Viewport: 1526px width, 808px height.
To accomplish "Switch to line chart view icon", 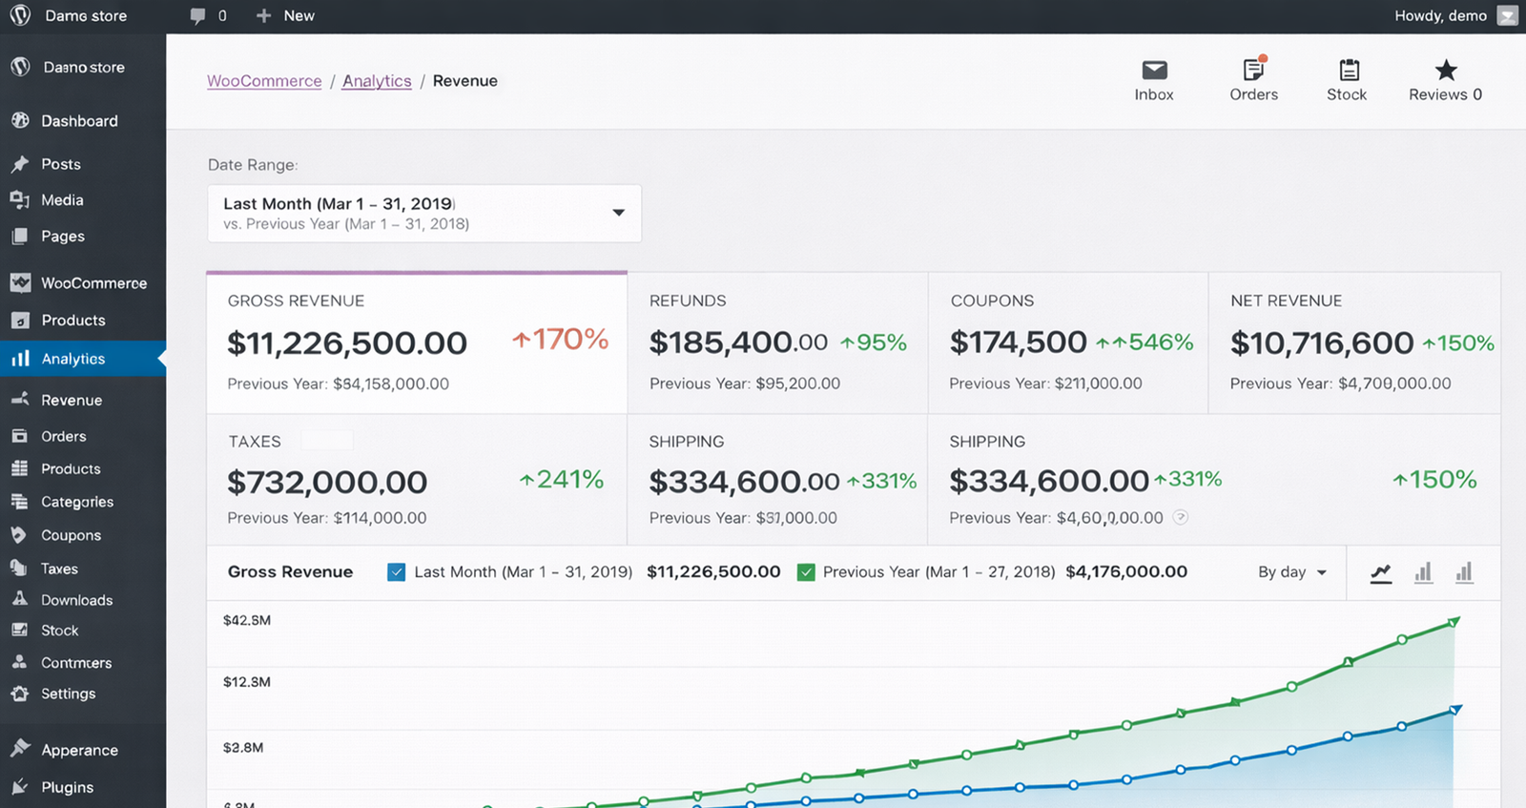I will point(1380,573).
